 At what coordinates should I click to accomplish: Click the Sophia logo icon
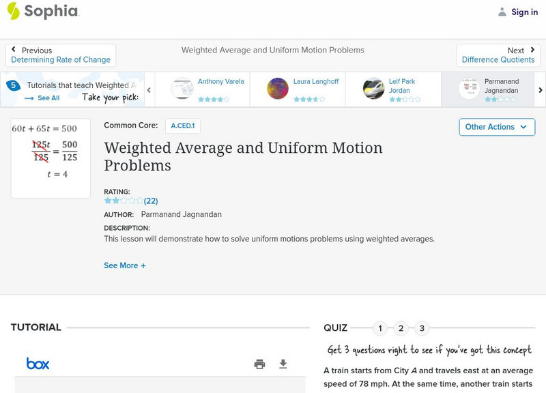pyautogui.click(x=14, y=11)
